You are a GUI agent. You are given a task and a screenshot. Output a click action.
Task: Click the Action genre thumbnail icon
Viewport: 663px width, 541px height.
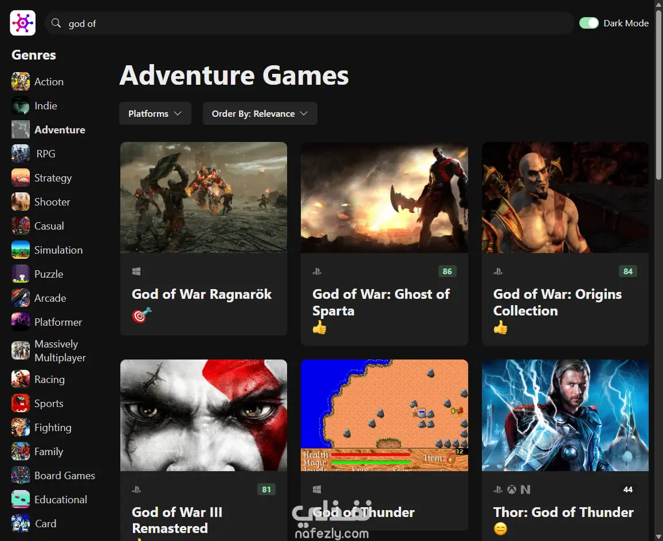(x=20, y=81)
